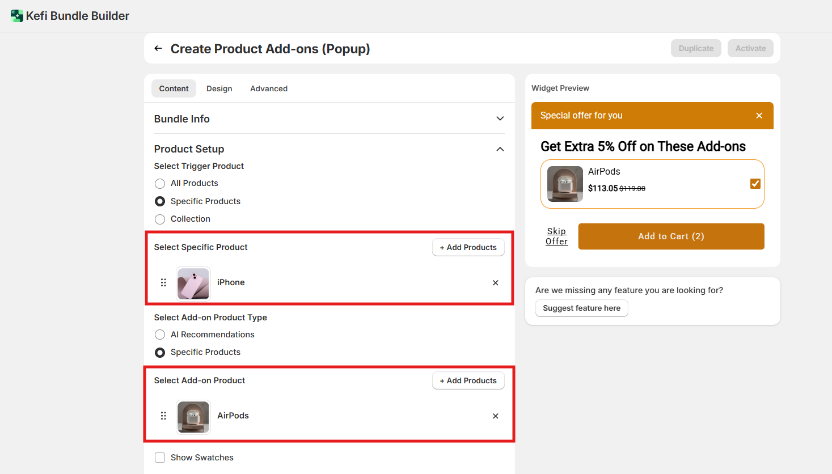Uncheck AirPods in widget preview
832x474 pixels.
(x=755, y=184)
